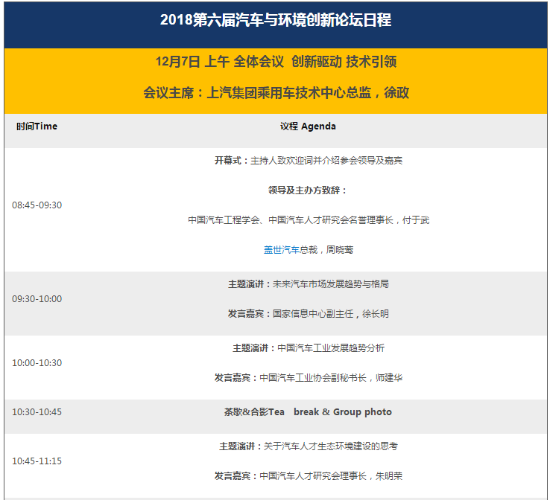Click the 盖世汽车 hyperlink

[x=282, y=250]
